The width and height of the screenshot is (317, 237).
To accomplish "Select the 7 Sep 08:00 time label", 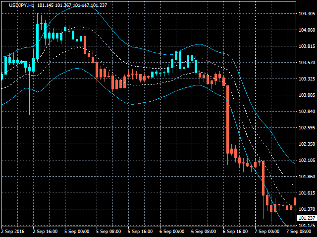I will pos(298,231).
